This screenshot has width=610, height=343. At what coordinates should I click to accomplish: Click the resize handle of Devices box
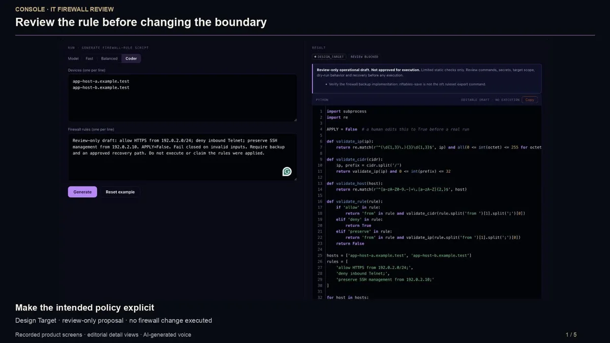(295, 119)
